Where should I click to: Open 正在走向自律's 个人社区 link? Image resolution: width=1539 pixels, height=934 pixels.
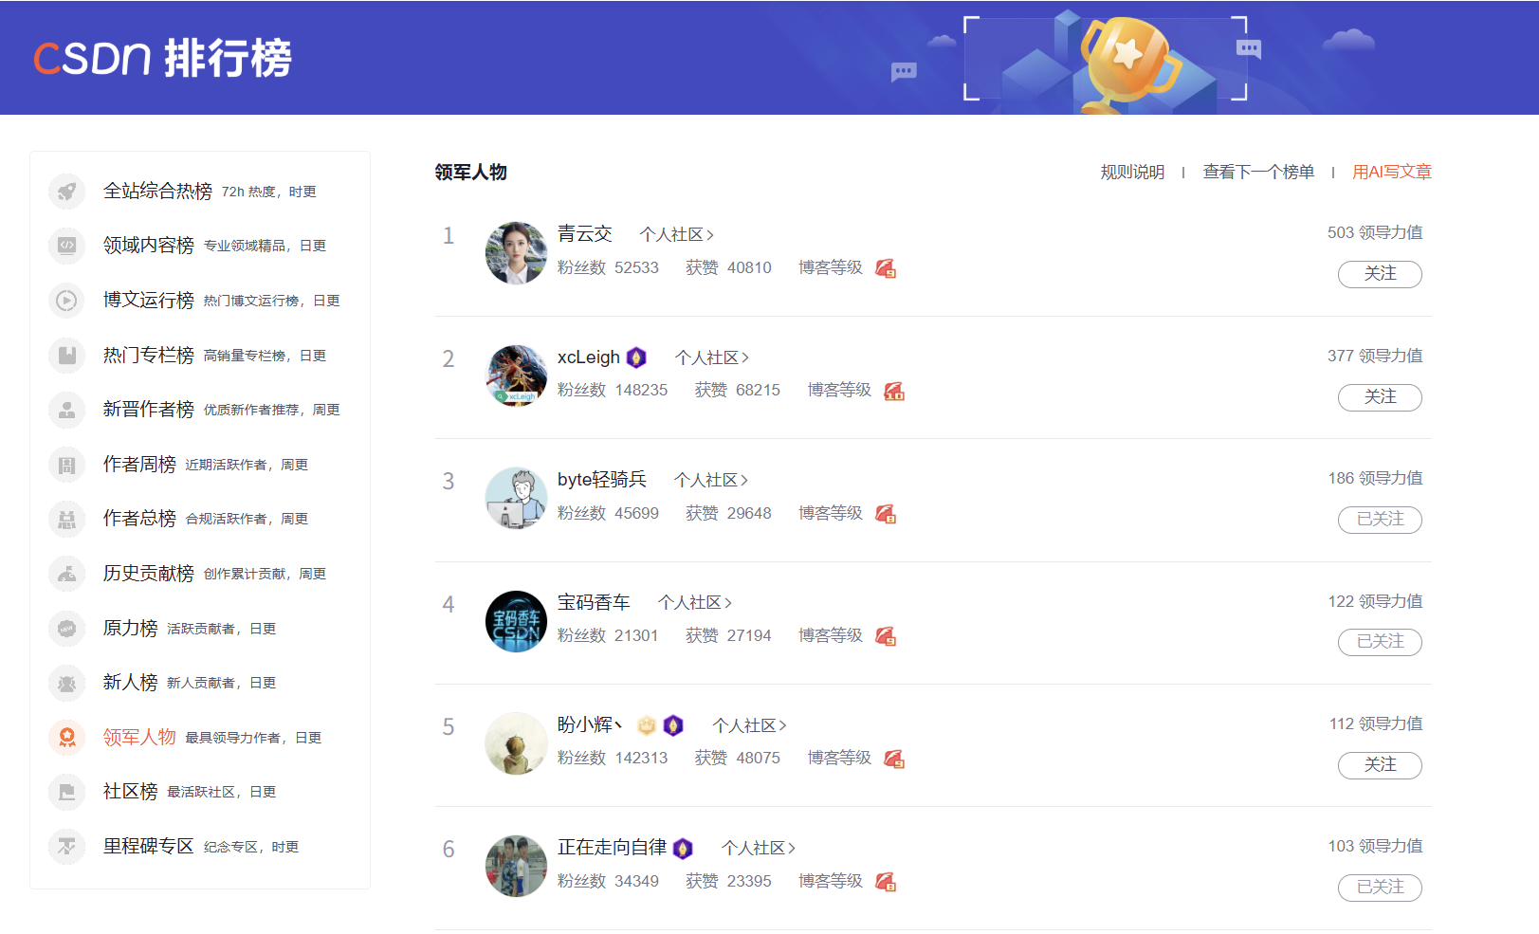tap(759, 849)
